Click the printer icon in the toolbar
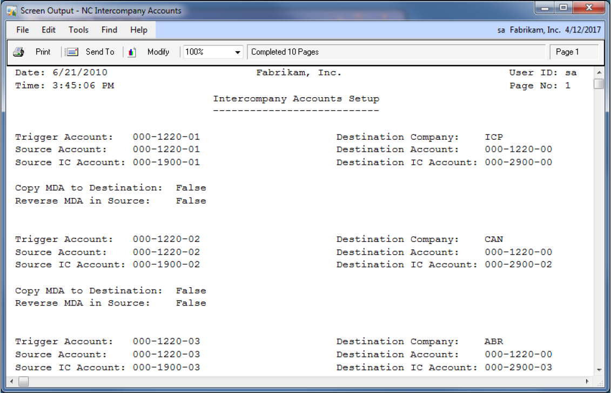Viewport: 611px width, 393px height. click(18, 52)
